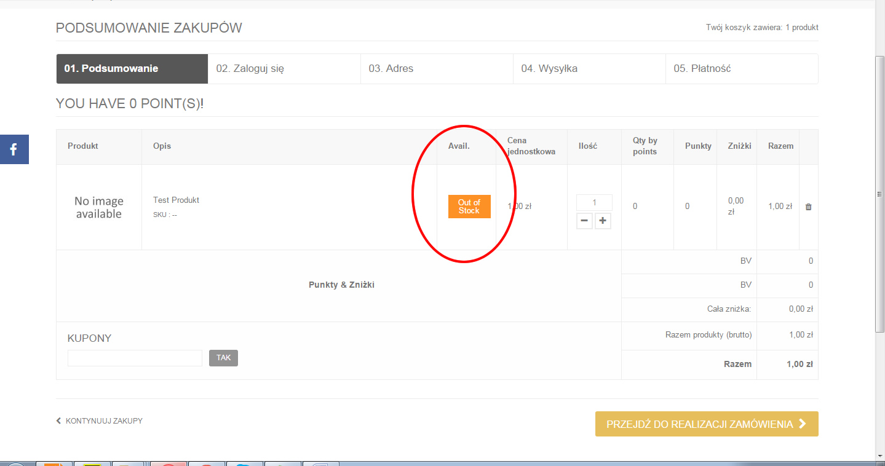Select the 04. Wysyłka tab
The image size is (885, 466).
pyautogui.click(x=589, y=69)
